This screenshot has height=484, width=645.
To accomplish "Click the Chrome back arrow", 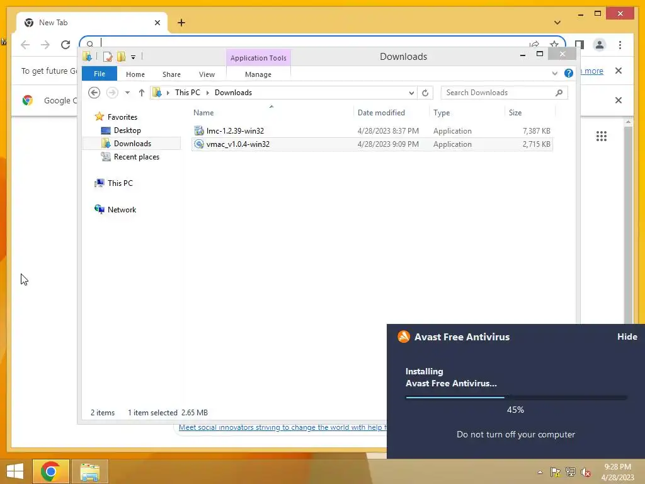I will [x=25, y=45].
